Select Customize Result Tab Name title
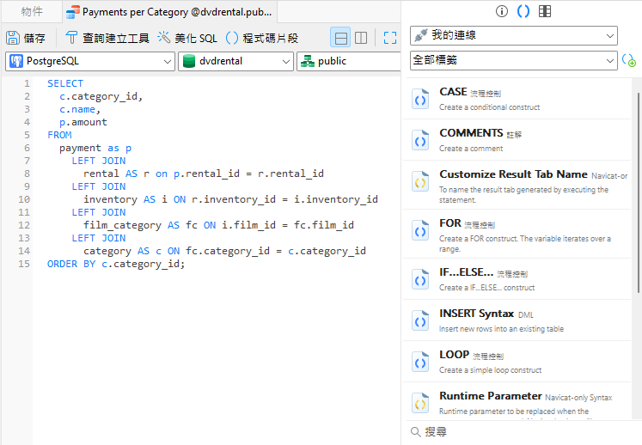This screenshot has width=642, height=445. tap(513, 174)
